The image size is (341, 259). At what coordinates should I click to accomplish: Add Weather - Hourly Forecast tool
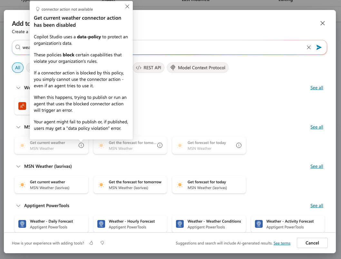click(x=130, y=224)
